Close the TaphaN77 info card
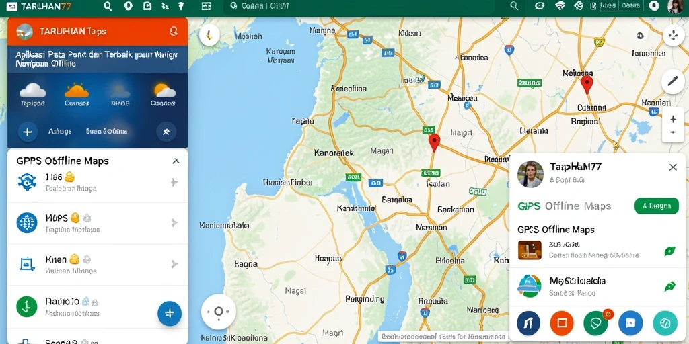 pos(673,167)
